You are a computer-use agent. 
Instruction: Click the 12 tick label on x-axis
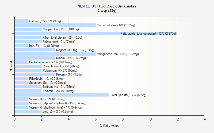pos(177,119)
